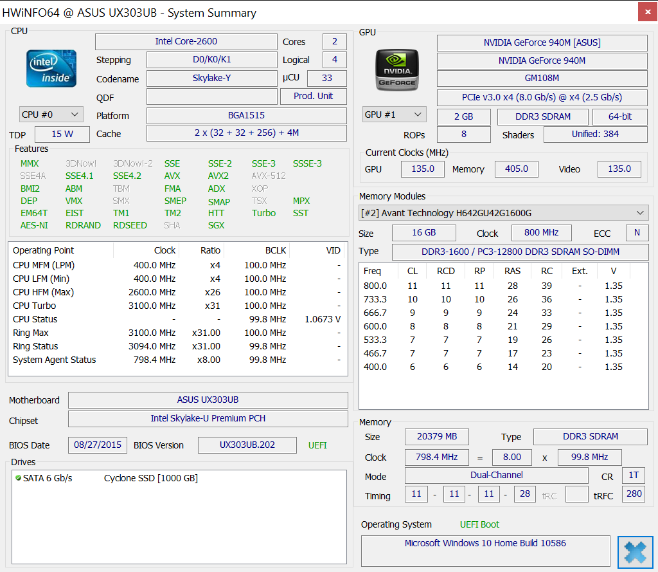This screenshot has height=572, width=658.
Task: Click the Ring Status operating point row
Action: click(178, 346)
